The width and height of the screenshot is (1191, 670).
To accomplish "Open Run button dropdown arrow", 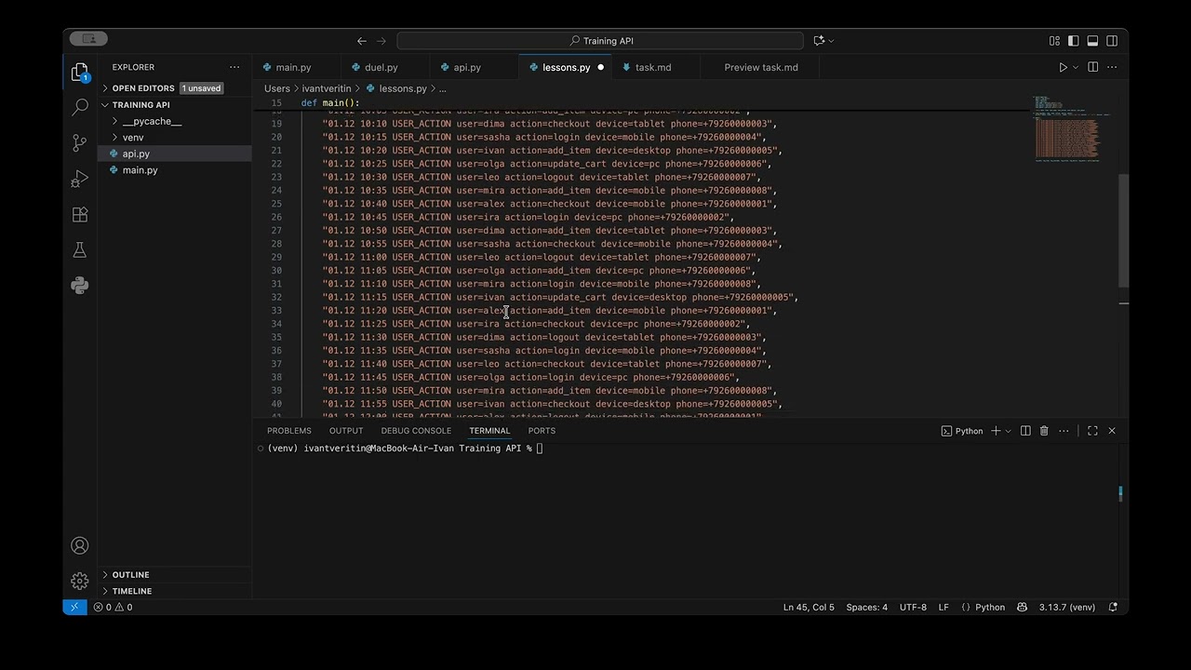I will click(1076, 67).
